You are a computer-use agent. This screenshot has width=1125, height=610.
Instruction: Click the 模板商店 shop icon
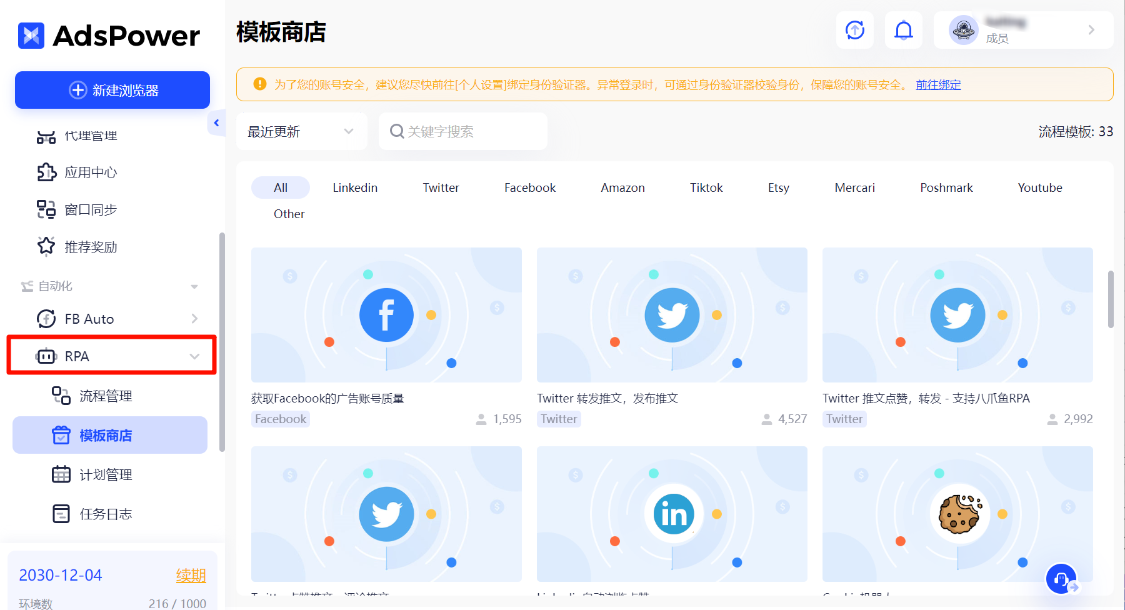[61, 435]
